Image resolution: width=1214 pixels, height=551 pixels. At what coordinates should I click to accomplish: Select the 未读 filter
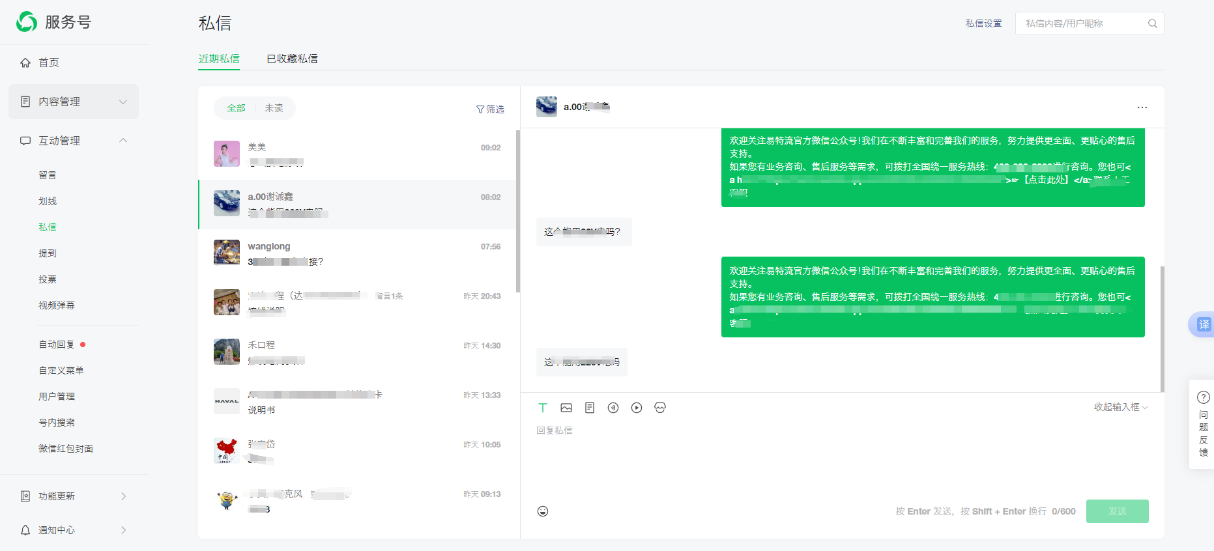(x=274, y=108)
